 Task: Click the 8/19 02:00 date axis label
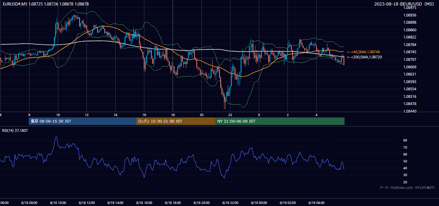tap(288, 203)
